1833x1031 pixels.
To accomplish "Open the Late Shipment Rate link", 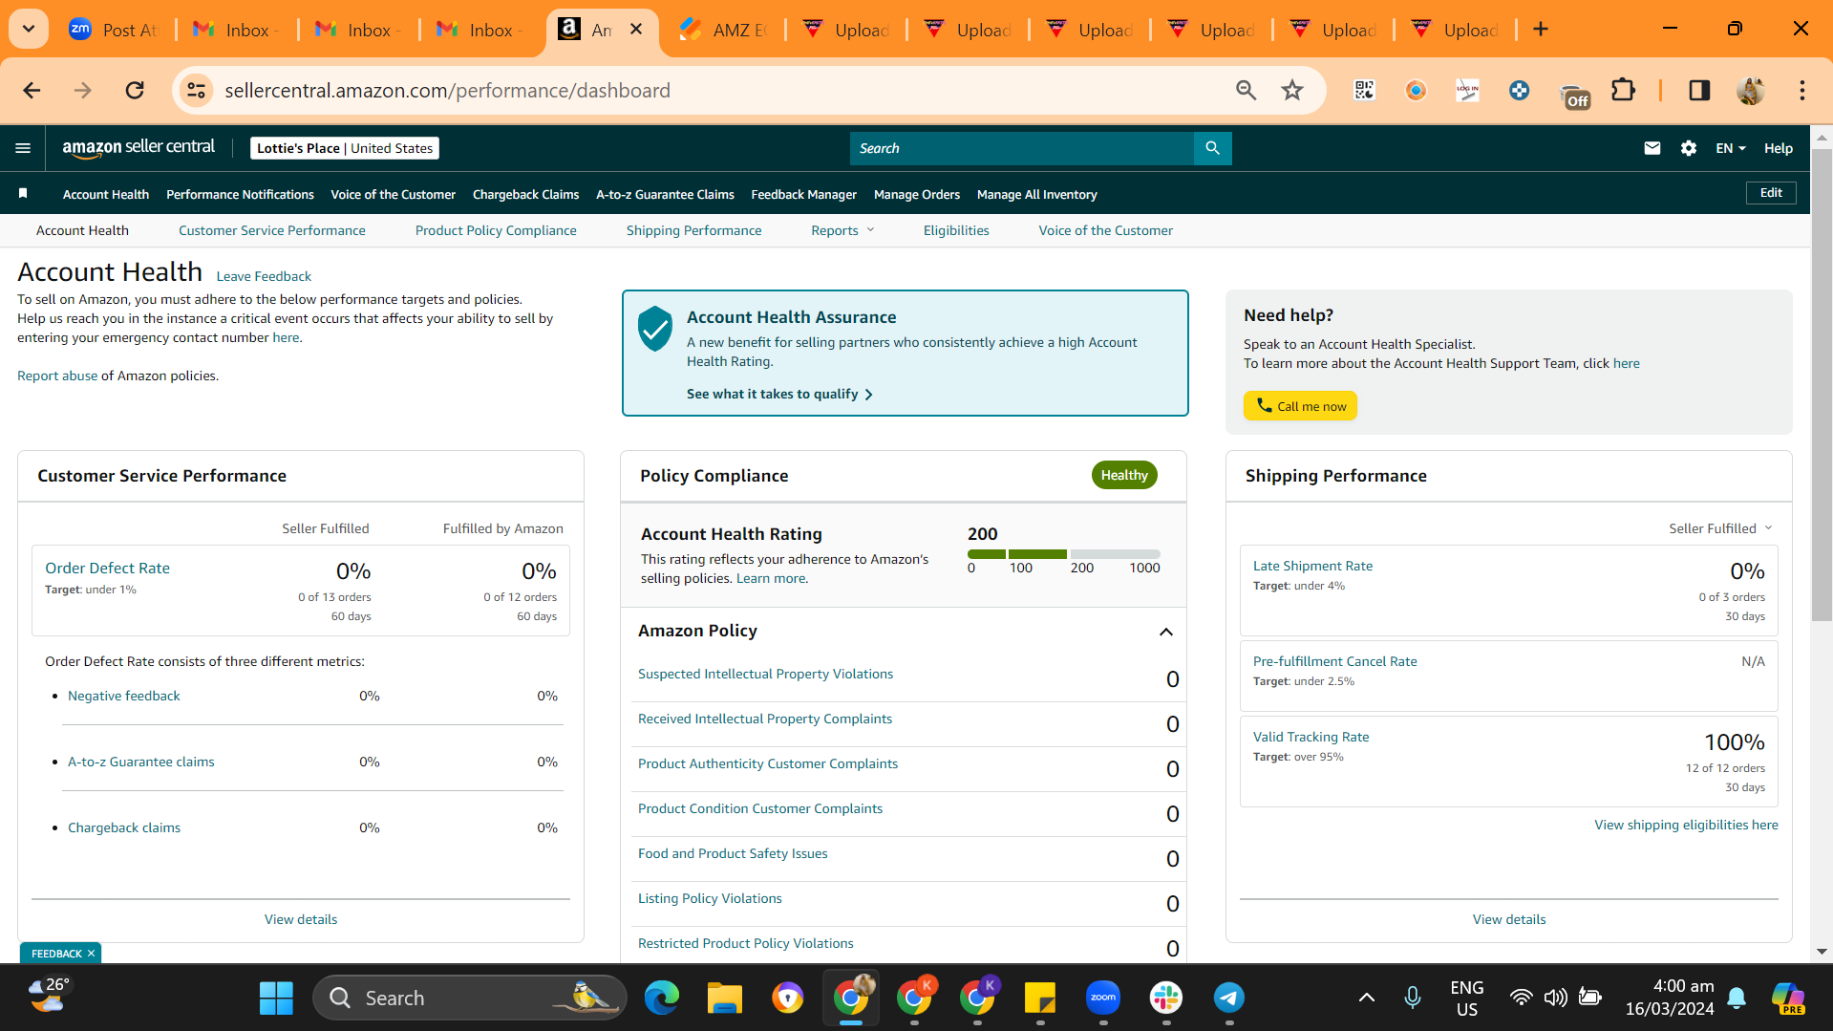I will pyautogui.click(x=1312, y=566).
